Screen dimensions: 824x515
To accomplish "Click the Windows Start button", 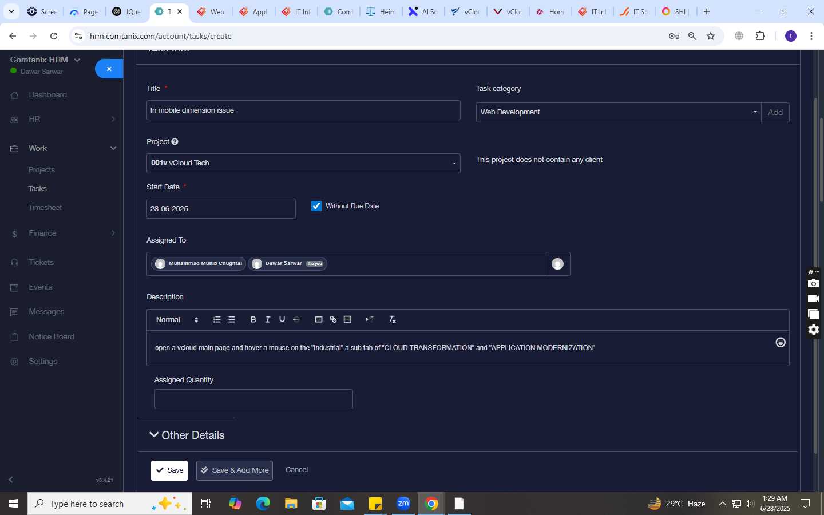I will click(x=14, y=504).
